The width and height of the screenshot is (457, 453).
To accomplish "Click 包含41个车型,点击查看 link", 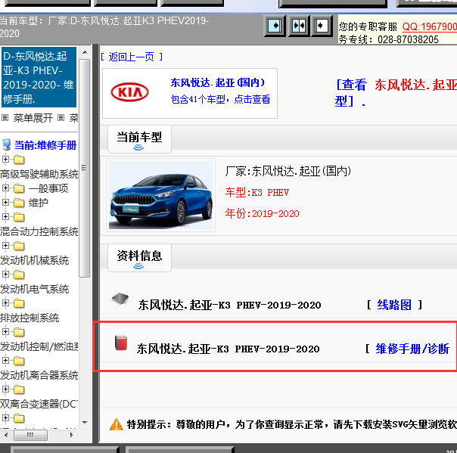I will tap(220, 99).
